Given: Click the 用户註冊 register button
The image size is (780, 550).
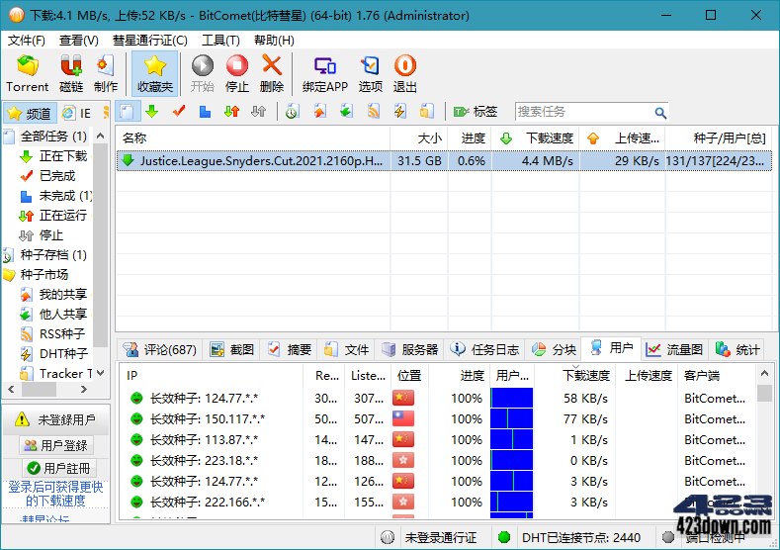Looking at the screenshot, I should pos(56,467).
